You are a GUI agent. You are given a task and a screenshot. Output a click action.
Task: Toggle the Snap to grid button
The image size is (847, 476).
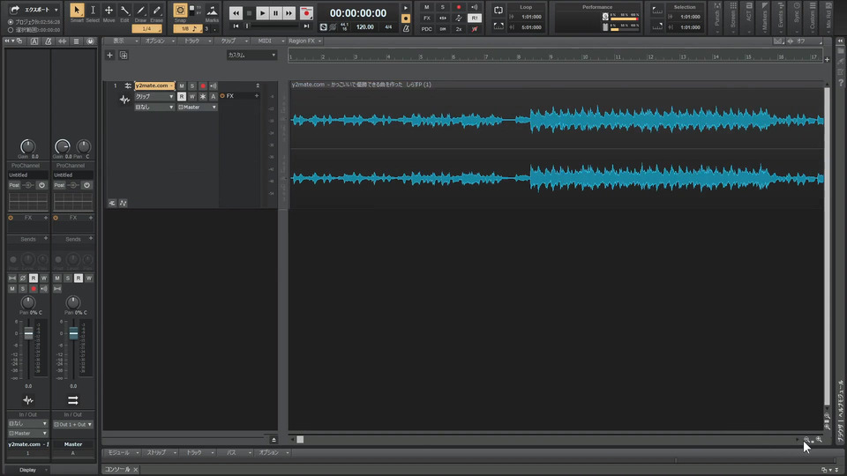point(181,11)
